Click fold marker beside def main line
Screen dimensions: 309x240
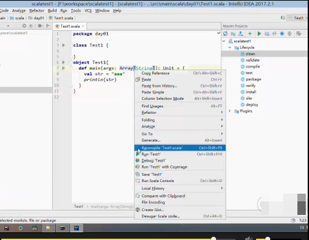pos(71,68)
